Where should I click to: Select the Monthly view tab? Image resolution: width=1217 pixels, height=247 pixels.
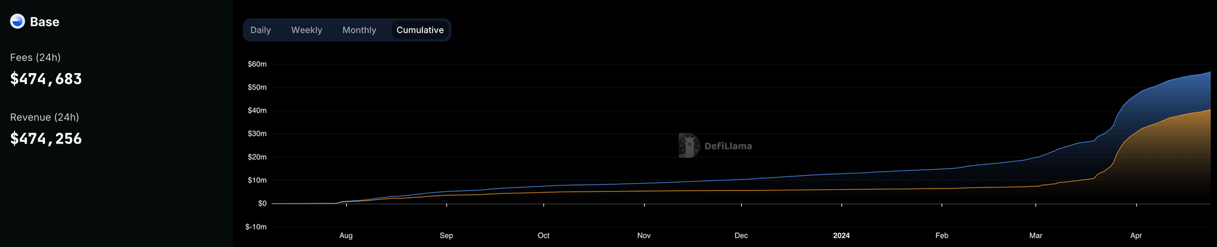(x=359, y=30)
